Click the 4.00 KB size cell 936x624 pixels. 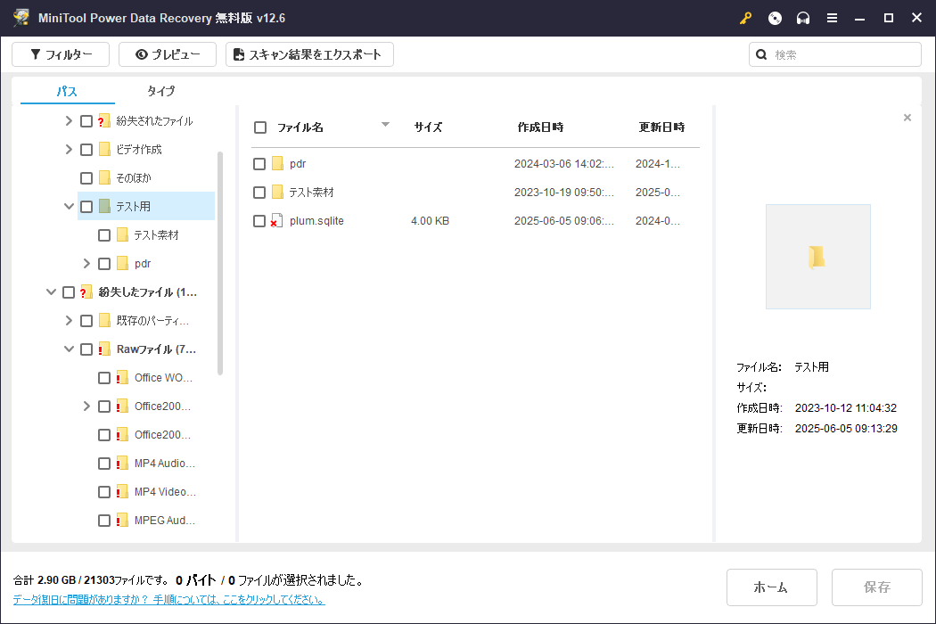pyautogui.click(x=430, y=221)
